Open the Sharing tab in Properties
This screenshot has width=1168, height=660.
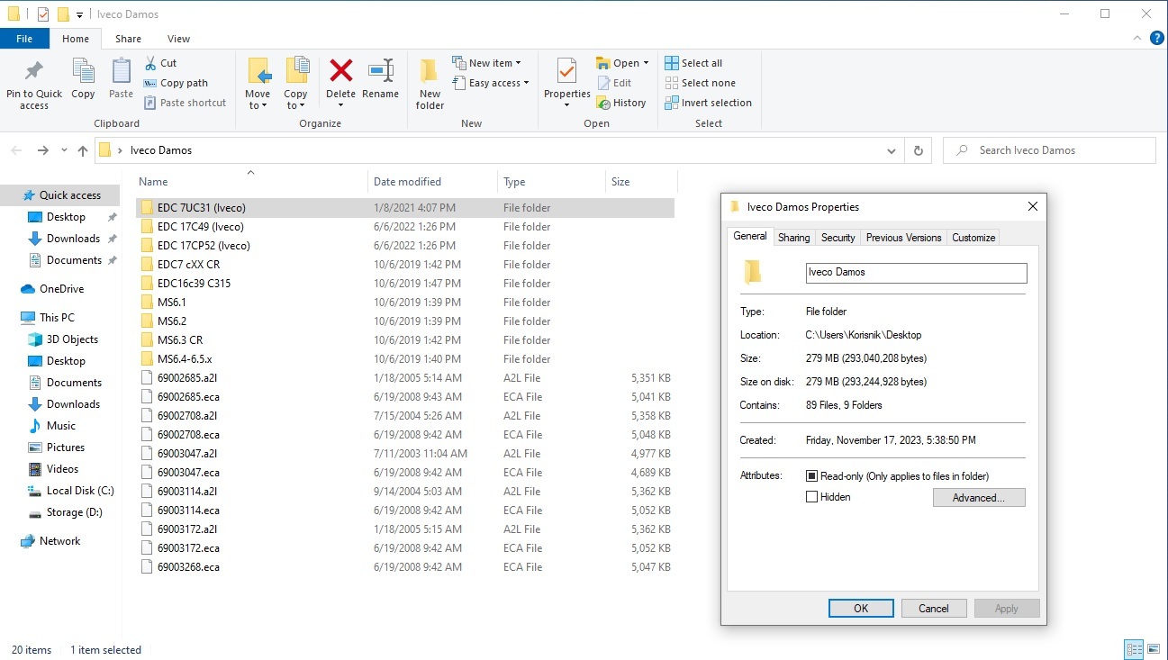point(793,238)
